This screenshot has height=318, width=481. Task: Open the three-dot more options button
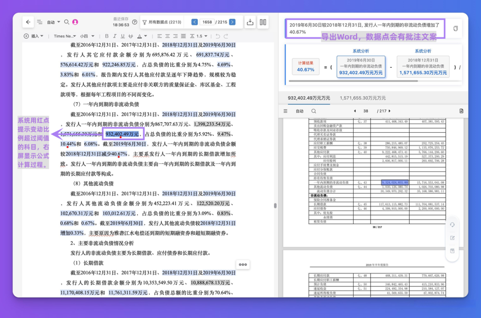(x=243, y=265)
